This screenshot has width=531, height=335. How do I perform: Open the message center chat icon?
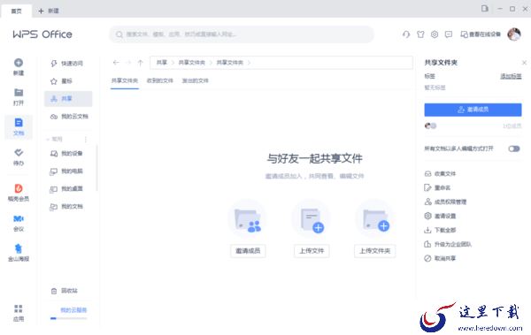point(449,34)
